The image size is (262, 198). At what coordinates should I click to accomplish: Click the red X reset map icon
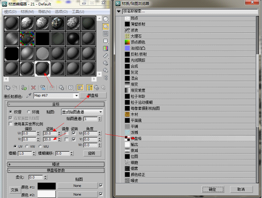tap(34, 88)
